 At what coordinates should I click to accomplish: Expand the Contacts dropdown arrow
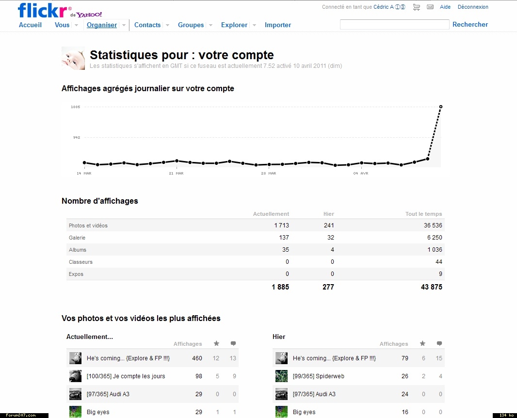pos(167,25)
